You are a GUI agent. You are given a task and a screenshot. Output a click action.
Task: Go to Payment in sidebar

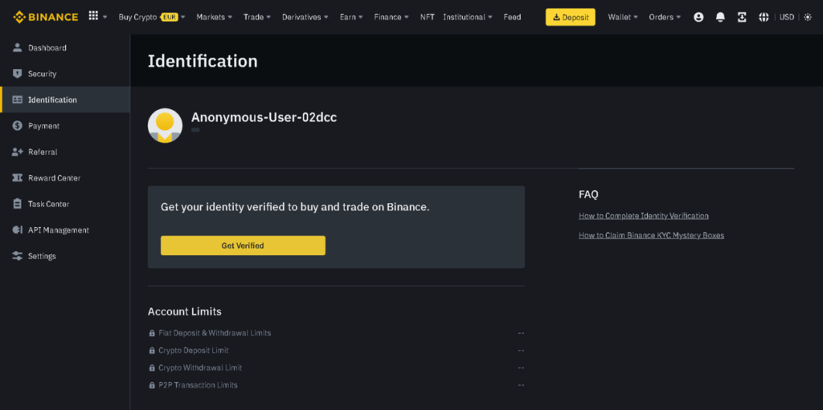(65, 126)
